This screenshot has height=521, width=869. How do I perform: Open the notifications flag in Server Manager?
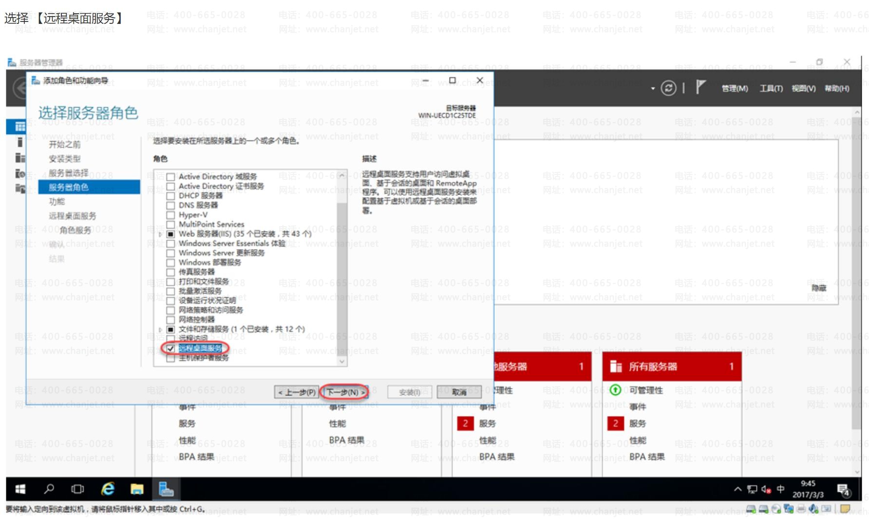700,87
